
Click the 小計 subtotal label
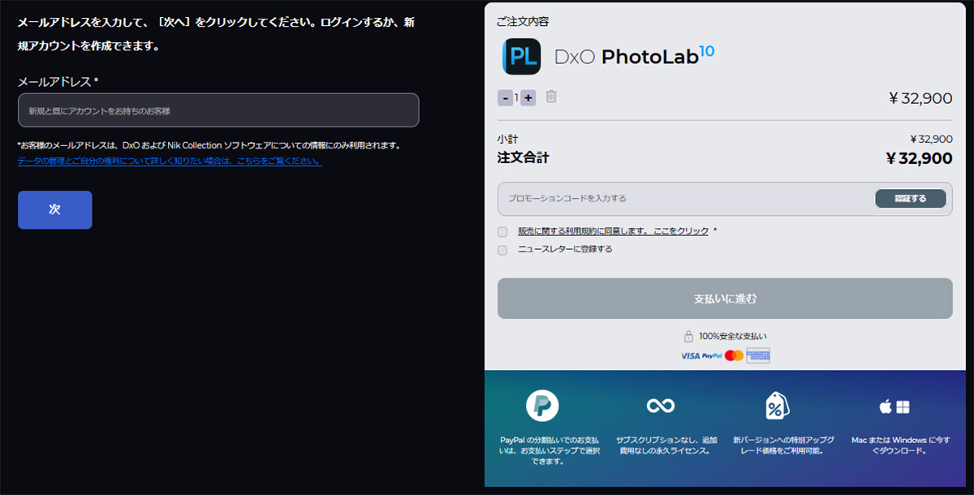tap(507, 139)
